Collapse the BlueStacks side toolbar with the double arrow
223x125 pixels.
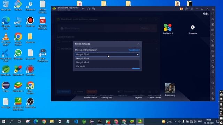click(213, 9)
